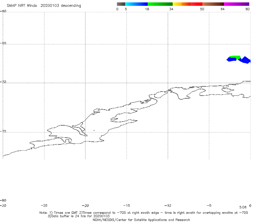Click the color bar label "80"
Viewport: 253px width, 222px height.
(248, 9)
